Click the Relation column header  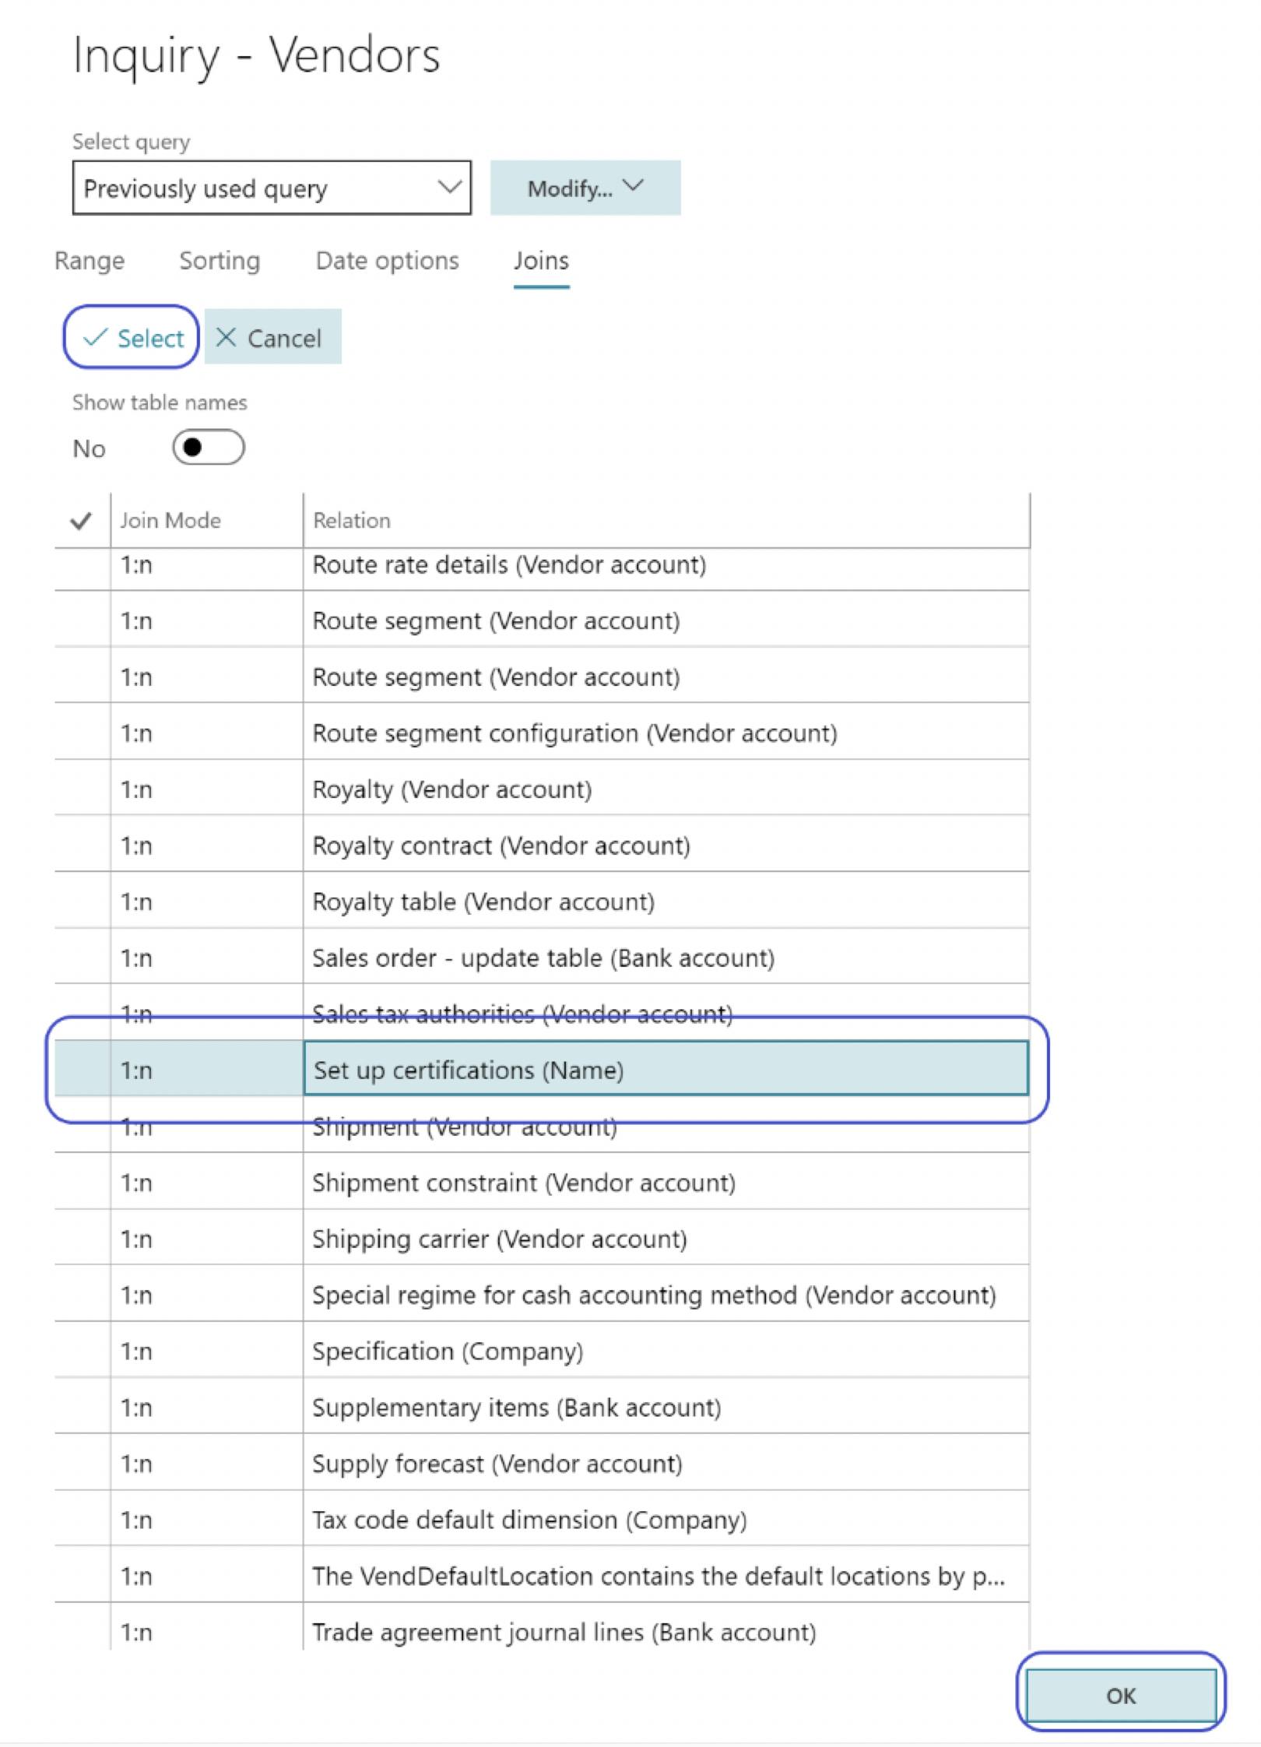point(666,521)
